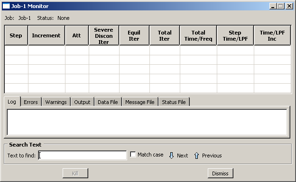Enable the Match case checkbox
Image resolution: width=296 pixels, height=182 pixels.
coord(133,155)
